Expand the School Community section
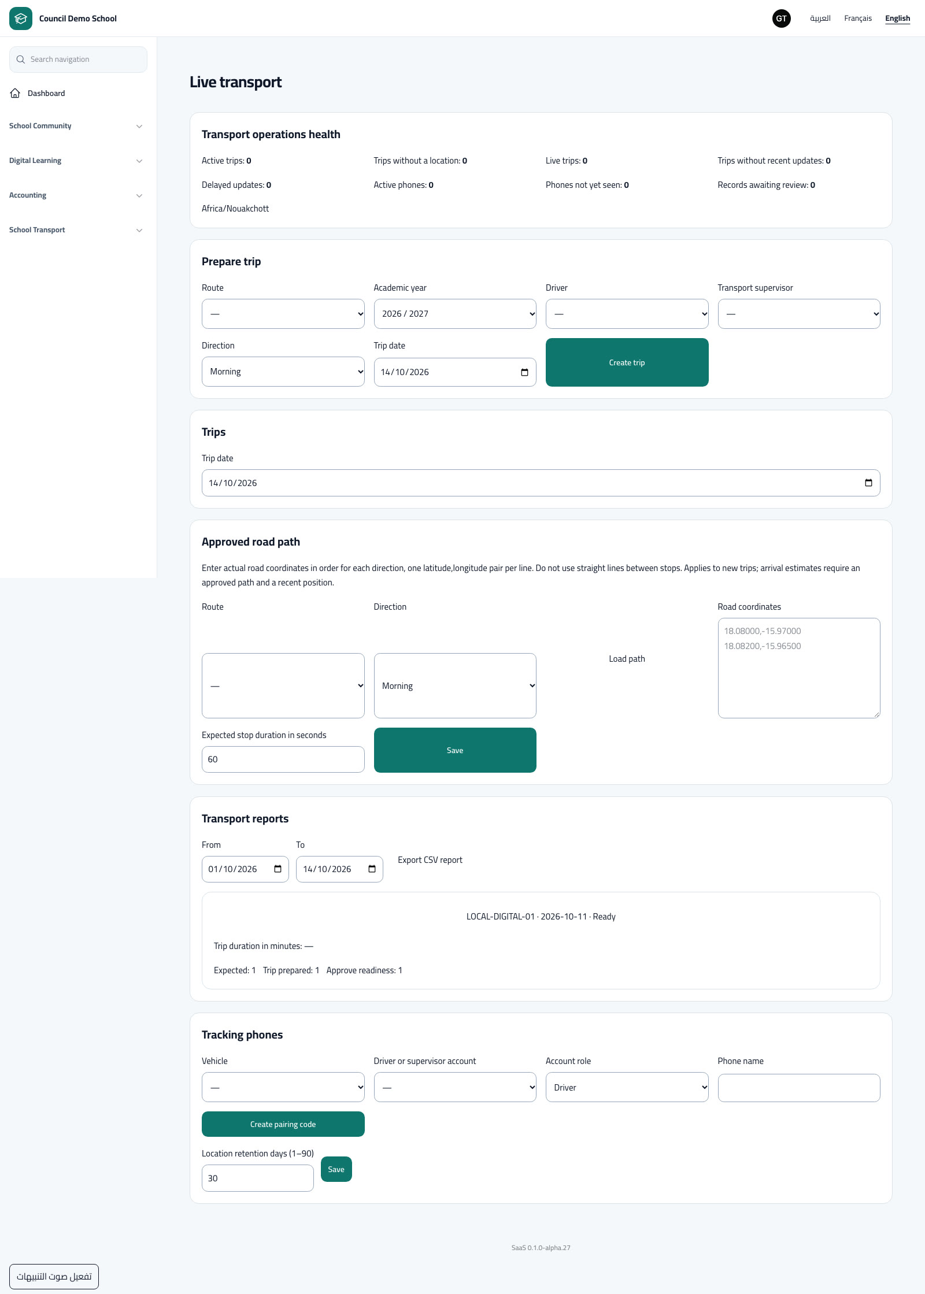Screen dimensions: 925x1294 [76, 126]
